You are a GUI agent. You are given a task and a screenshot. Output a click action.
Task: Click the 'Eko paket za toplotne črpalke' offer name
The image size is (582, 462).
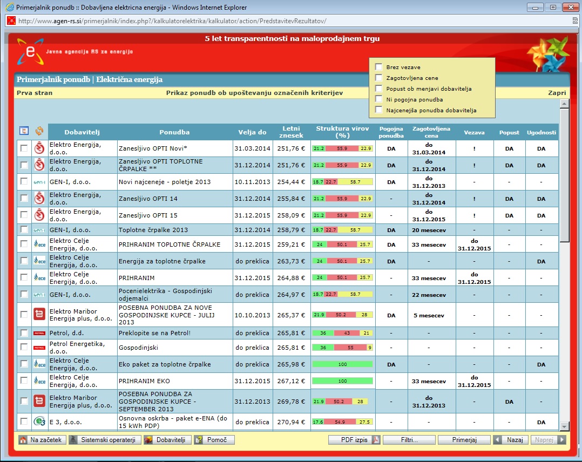pos(165,364)
